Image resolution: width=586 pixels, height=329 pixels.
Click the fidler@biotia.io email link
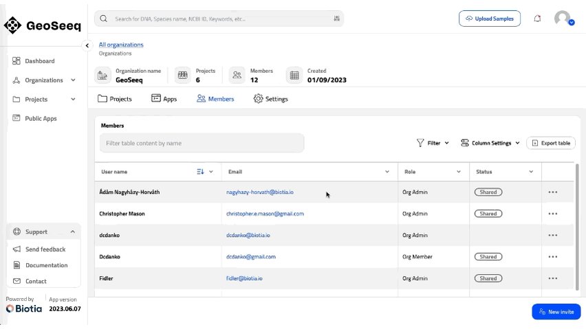[244, 278]
